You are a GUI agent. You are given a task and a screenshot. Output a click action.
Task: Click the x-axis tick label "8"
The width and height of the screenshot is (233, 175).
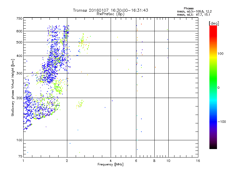click(154, 161)
